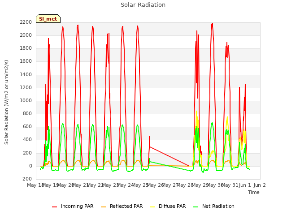
Task: Click the Jun 1 x-axis tick label
Action: pyautogui.click(x=245, y=185)
